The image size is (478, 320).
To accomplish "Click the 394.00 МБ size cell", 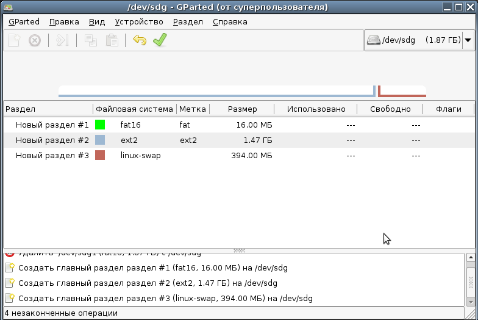I will coord(251,155).
